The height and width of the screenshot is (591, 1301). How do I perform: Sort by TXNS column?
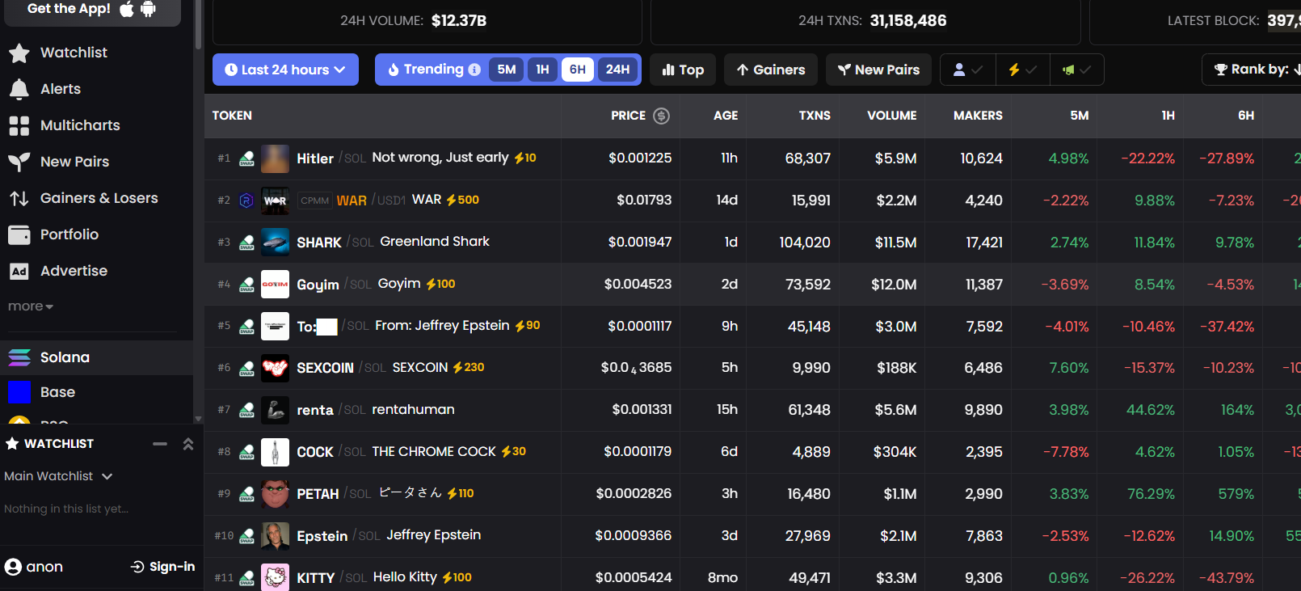[x=815, y=116]
